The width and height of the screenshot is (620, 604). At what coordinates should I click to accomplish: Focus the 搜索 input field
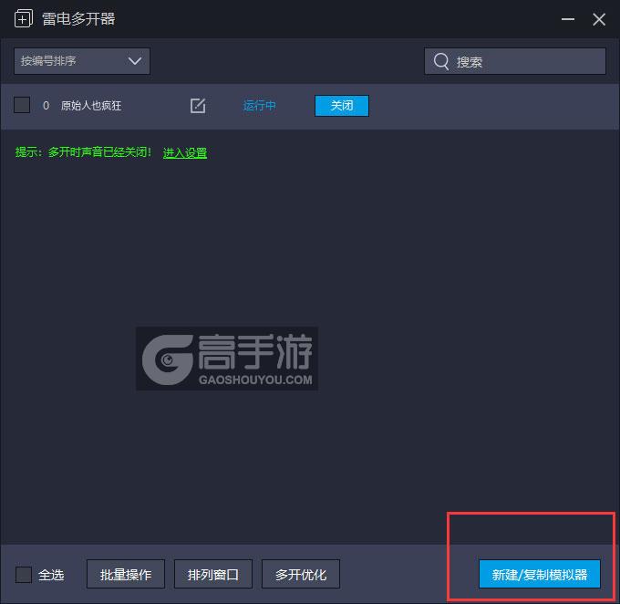[x=515, y=61]
